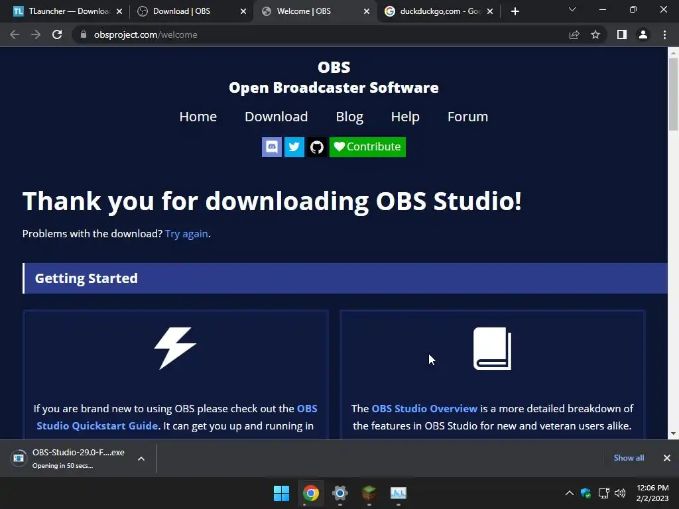The image size is (679, 509).
Task: Close the Download | OBS tab
Action: tap(243, 11)
